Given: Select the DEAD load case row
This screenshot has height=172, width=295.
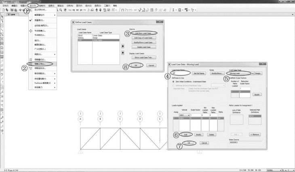Looking at the screenshot, I should point(99,36).
